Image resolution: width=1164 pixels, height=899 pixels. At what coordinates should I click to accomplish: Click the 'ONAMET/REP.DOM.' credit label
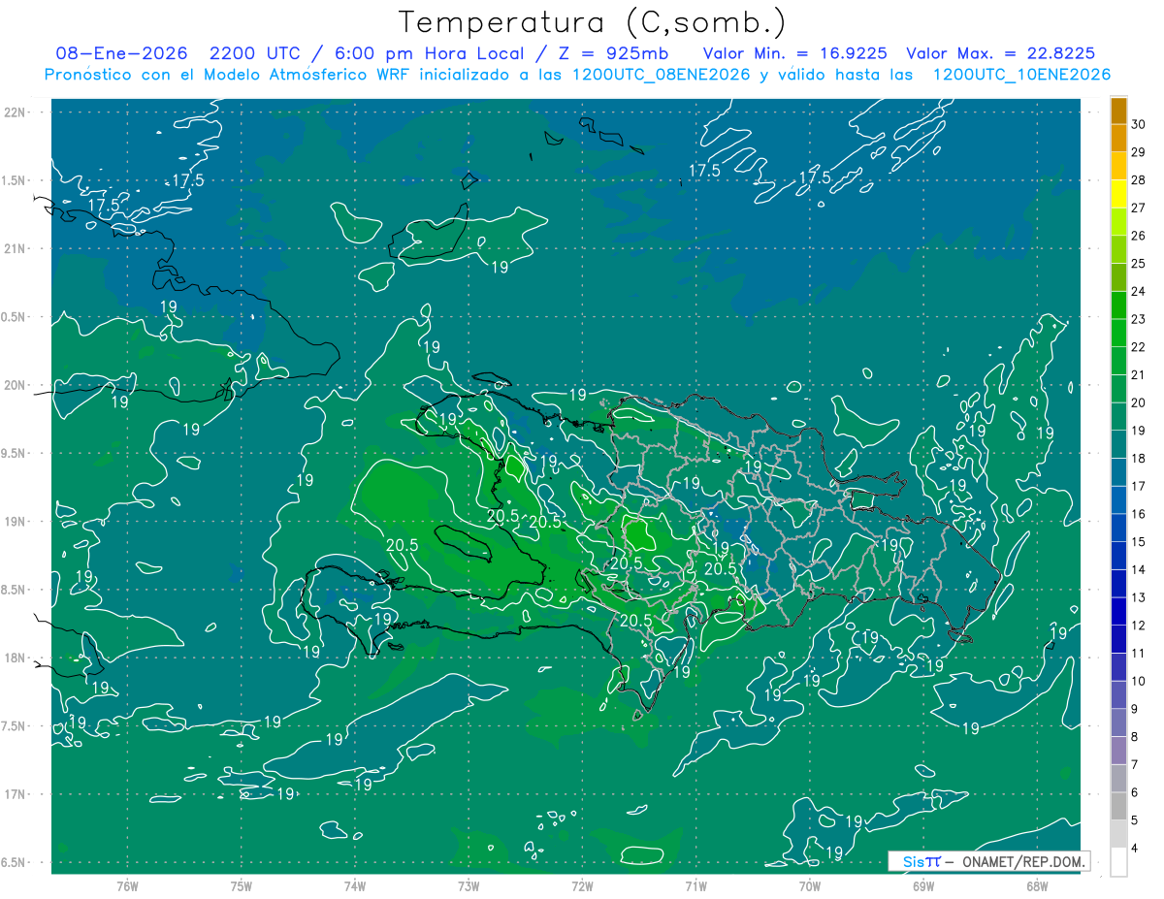click(x=1022, y=861)
